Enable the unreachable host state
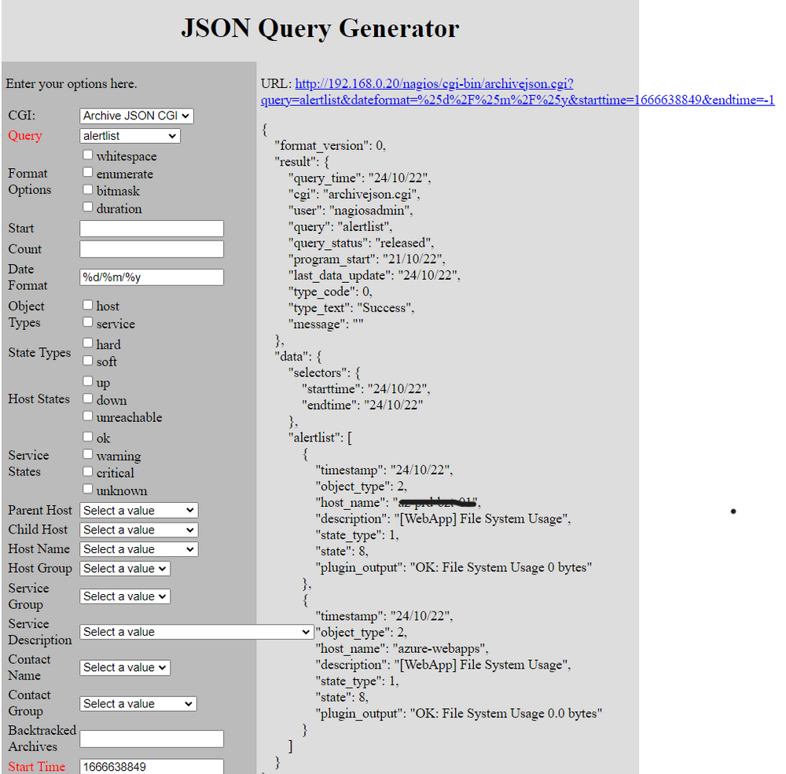 pos(87,416)
